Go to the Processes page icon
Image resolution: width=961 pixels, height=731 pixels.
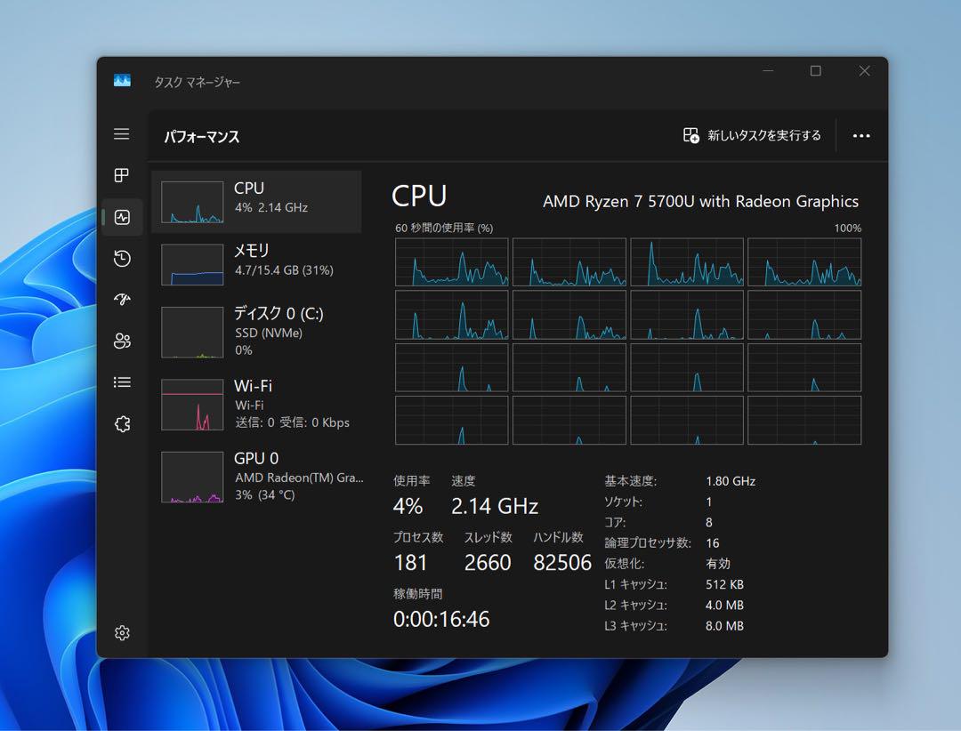[121, 175]
